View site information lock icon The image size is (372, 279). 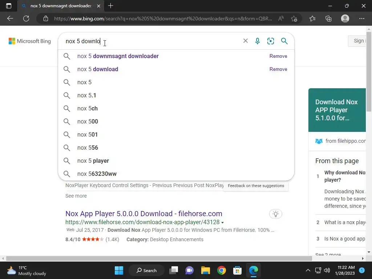pos(46,19)
